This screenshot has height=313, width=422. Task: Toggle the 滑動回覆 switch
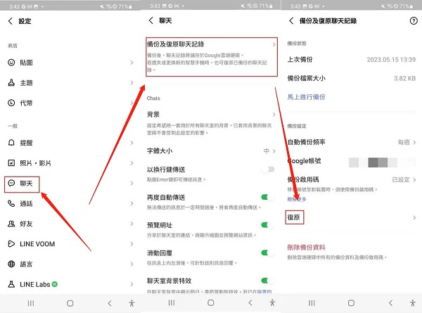(x=268, y=253)
